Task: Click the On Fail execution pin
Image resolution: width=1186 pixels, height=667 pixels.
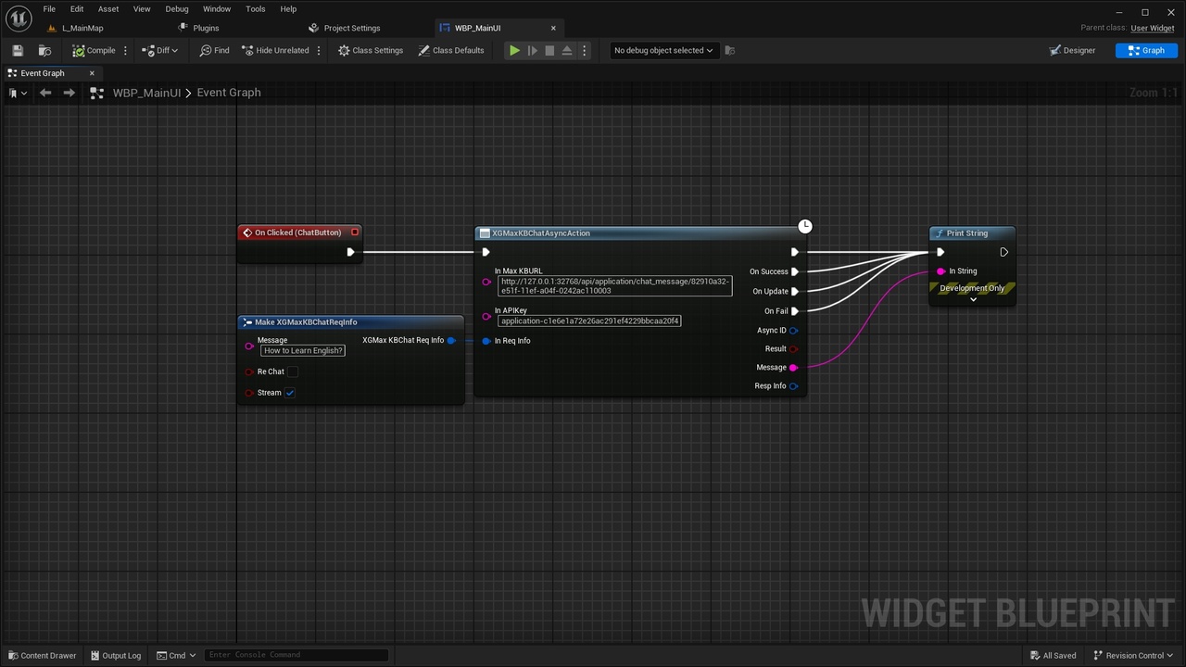Action: [794, 311]
